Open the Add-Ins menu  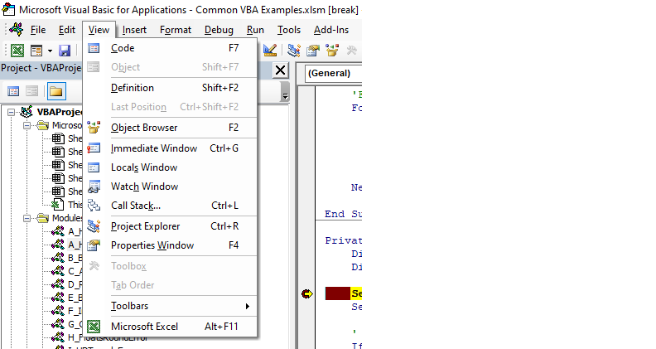(x=331, y=30)
